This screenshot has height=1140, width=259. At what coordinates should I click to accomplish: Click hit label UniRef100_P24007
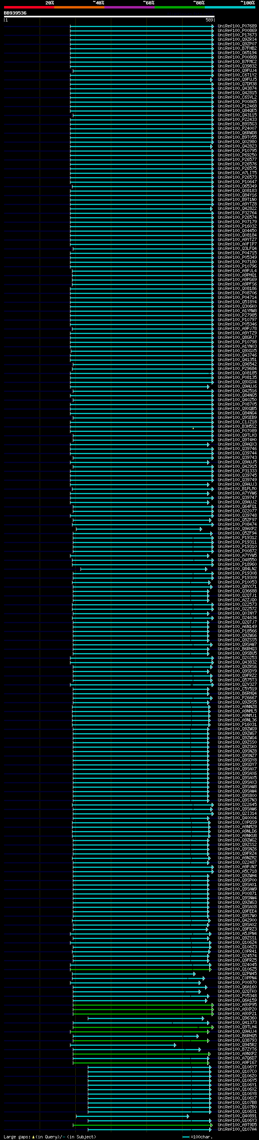coord(237,128)
